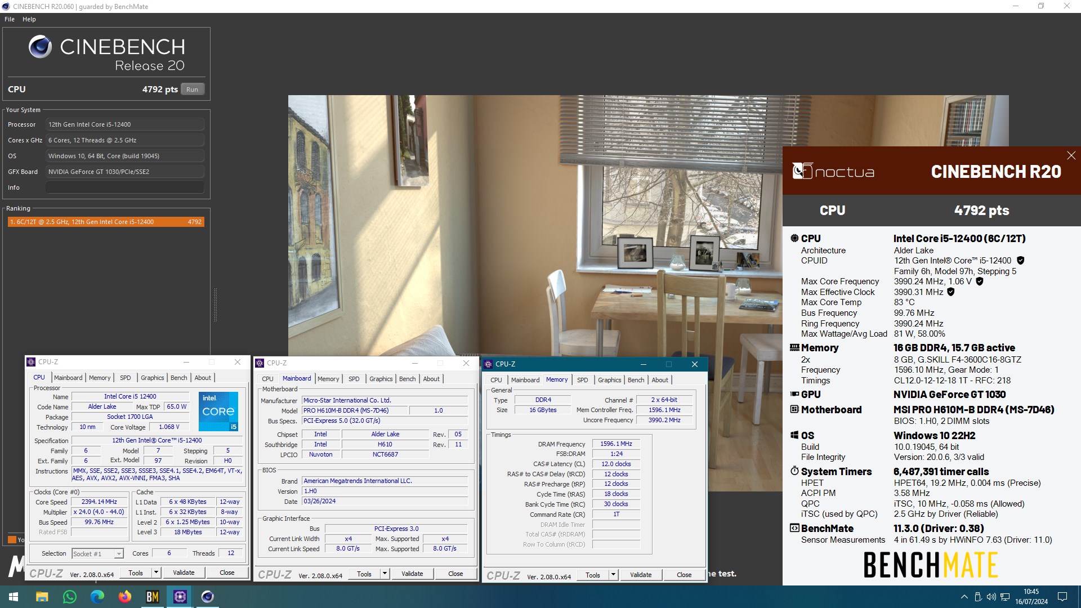The image size is (1081, 608).
Task: Open WhatsApp from the taskbar
Action: (70, 597)
